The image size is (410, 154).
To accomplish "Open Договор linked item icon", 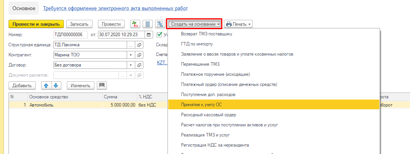I will (140, 65).
